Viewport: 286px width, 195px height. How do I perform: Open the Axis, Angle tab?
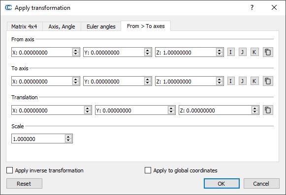(62, 27)
